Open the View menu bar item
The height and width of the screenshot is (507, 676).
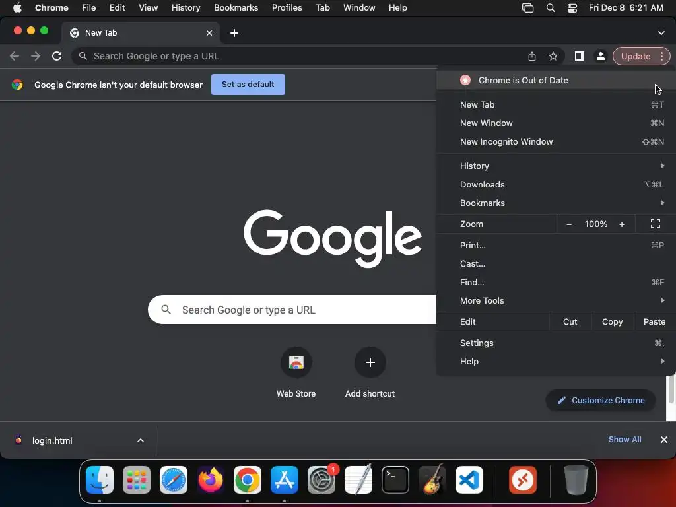(x=148, y=8)
